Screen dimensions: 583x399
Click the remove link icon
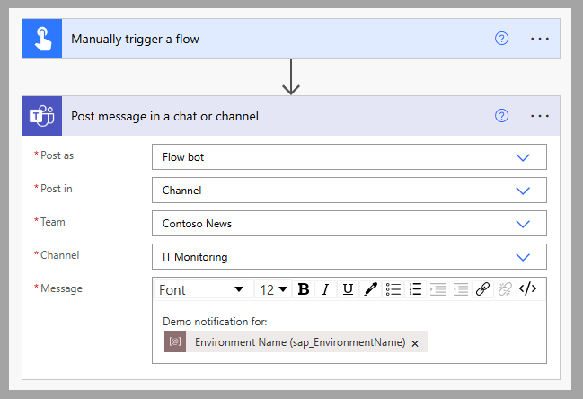pyautogui.click(x=505, y=289)
